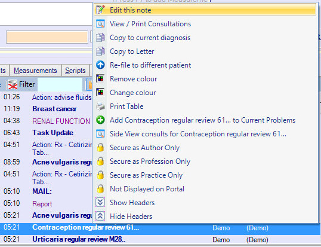Choose Hide Headers menu entry

[x=205, y=216]
